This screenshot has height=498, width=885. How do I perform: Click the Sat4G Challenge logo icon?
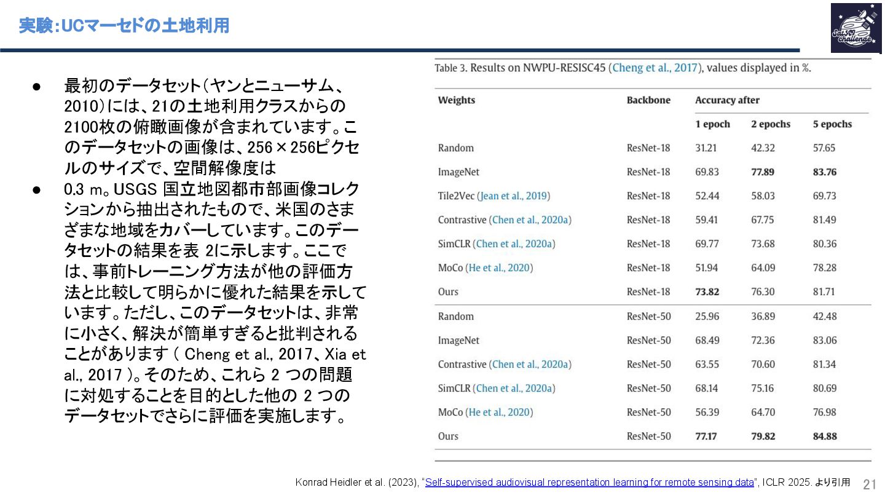point(856,28)
